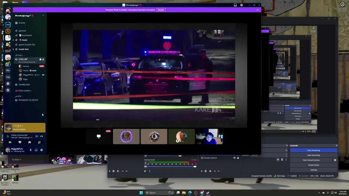Collapse the CHILL channel category
349x196 pixels.
click(x=20, y=55)
